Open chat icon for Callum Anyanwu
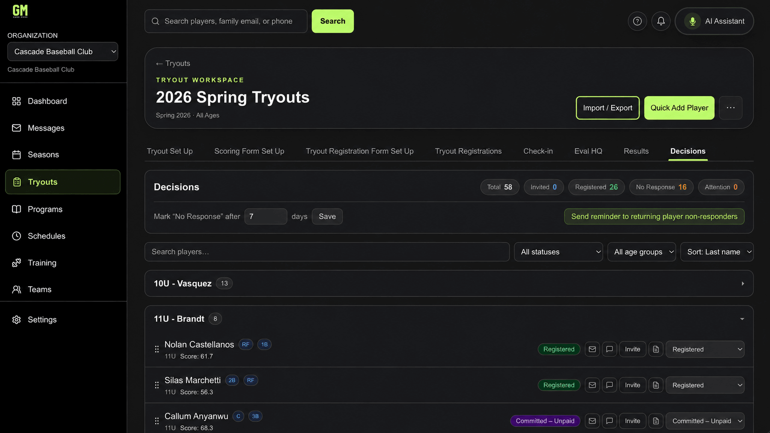Screen dimensions: 770x433 (609, 421)
